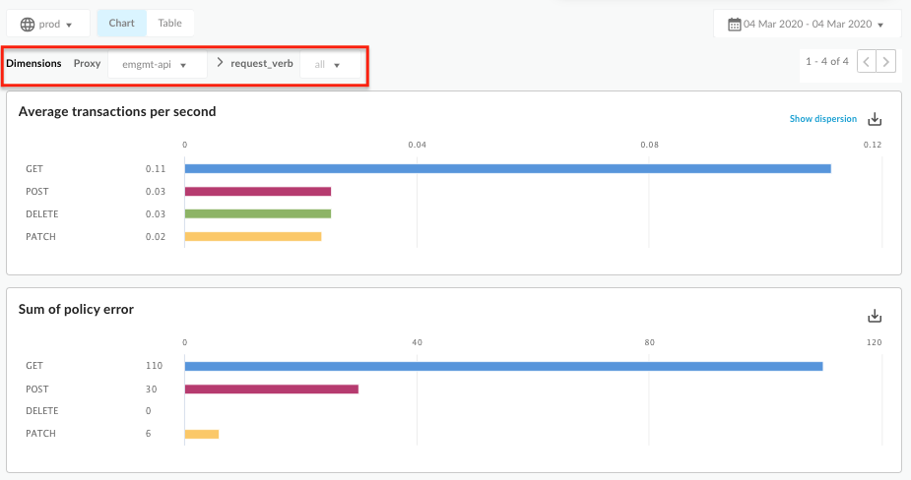Open the request_verb 'all' filter dropdown
The width and height of the screenshot is (911, 480).
pos(330,65)
